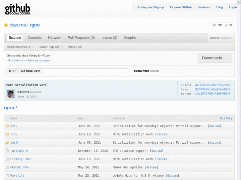This screenshot has height=180, width=241.
Task: Click the file icon for README.rdoc
Action: [7, 167]
